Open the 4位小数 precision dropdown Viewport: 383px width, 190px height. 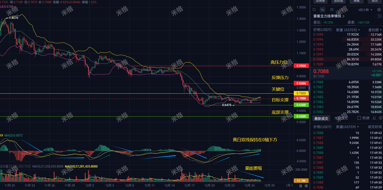click(x=365, y=10)
